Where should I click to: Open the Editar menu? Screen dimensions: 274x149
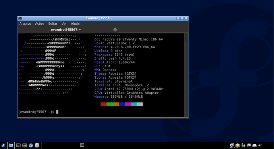tap(53, 23)
